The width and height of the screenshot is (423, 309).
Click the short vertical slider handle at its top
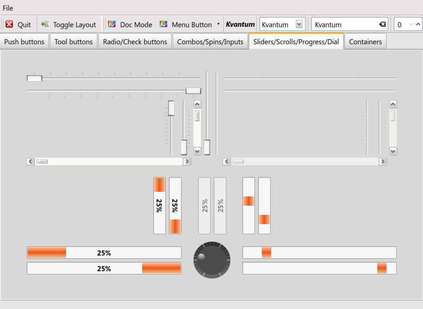171,108
